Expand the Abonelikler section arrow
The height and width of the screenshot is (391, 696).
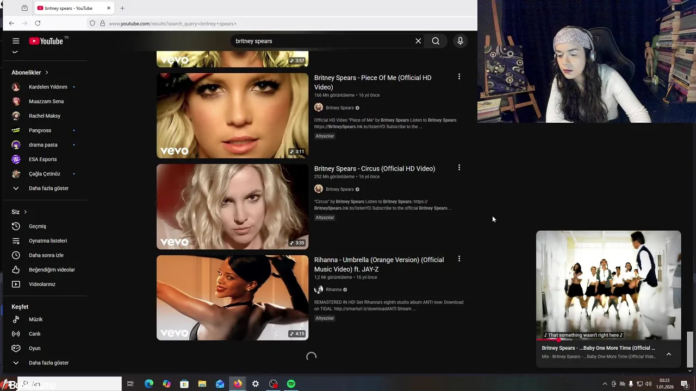[x=47, y=72]
